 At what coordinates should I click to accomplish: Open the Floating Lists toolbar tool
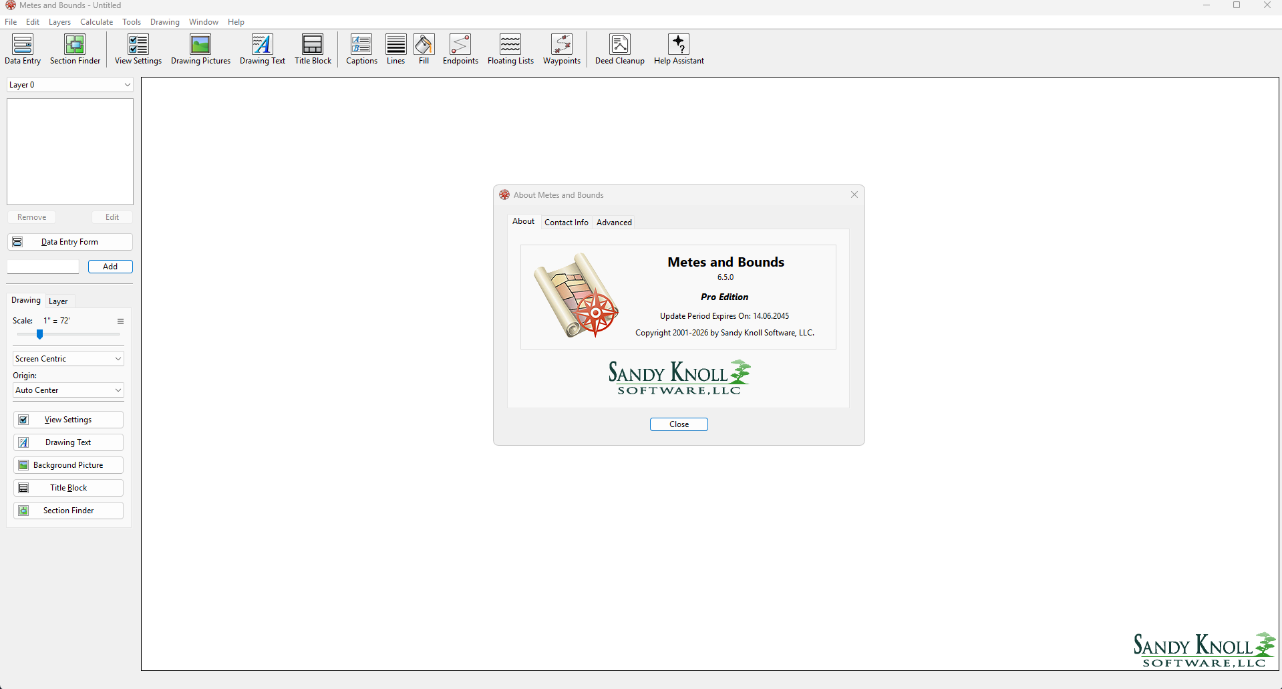pos(510,49)
